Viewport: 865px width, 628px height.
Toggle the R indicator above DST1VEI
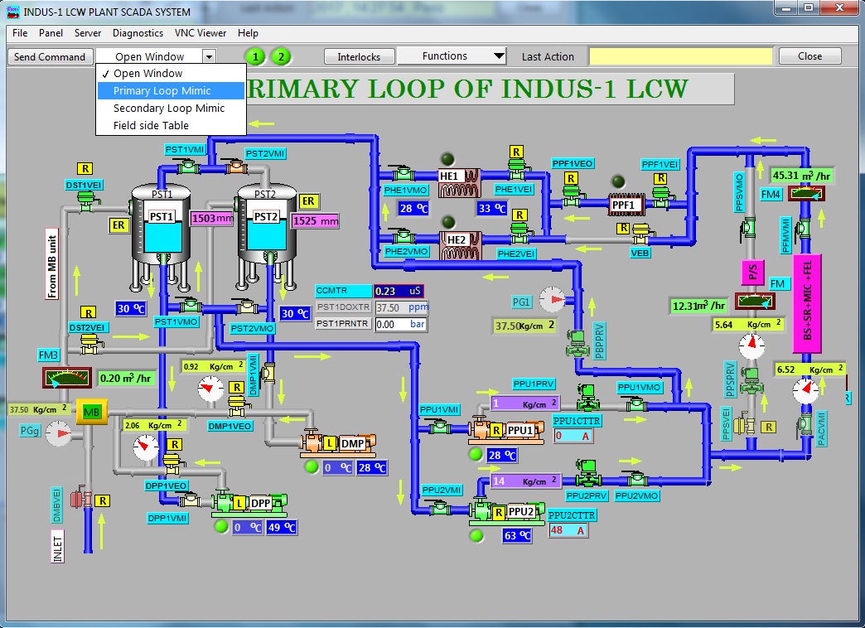click(x=85, y=168)
